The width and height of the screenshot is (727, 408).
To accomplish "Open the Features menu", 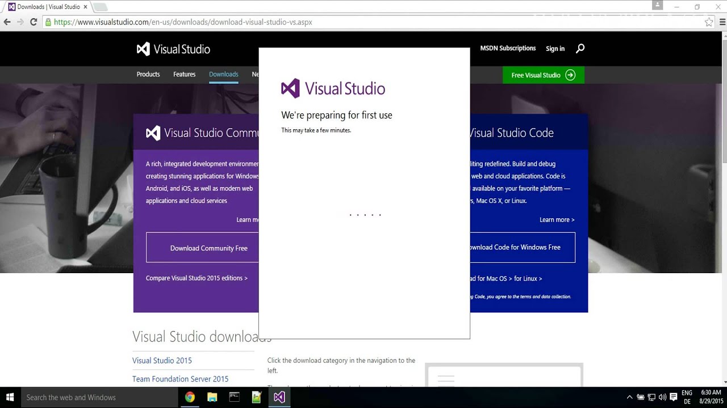I will 184,74.
